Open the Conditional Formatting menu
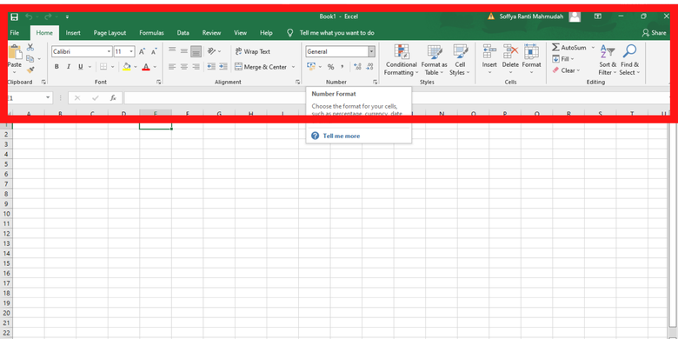 [402, 60]
